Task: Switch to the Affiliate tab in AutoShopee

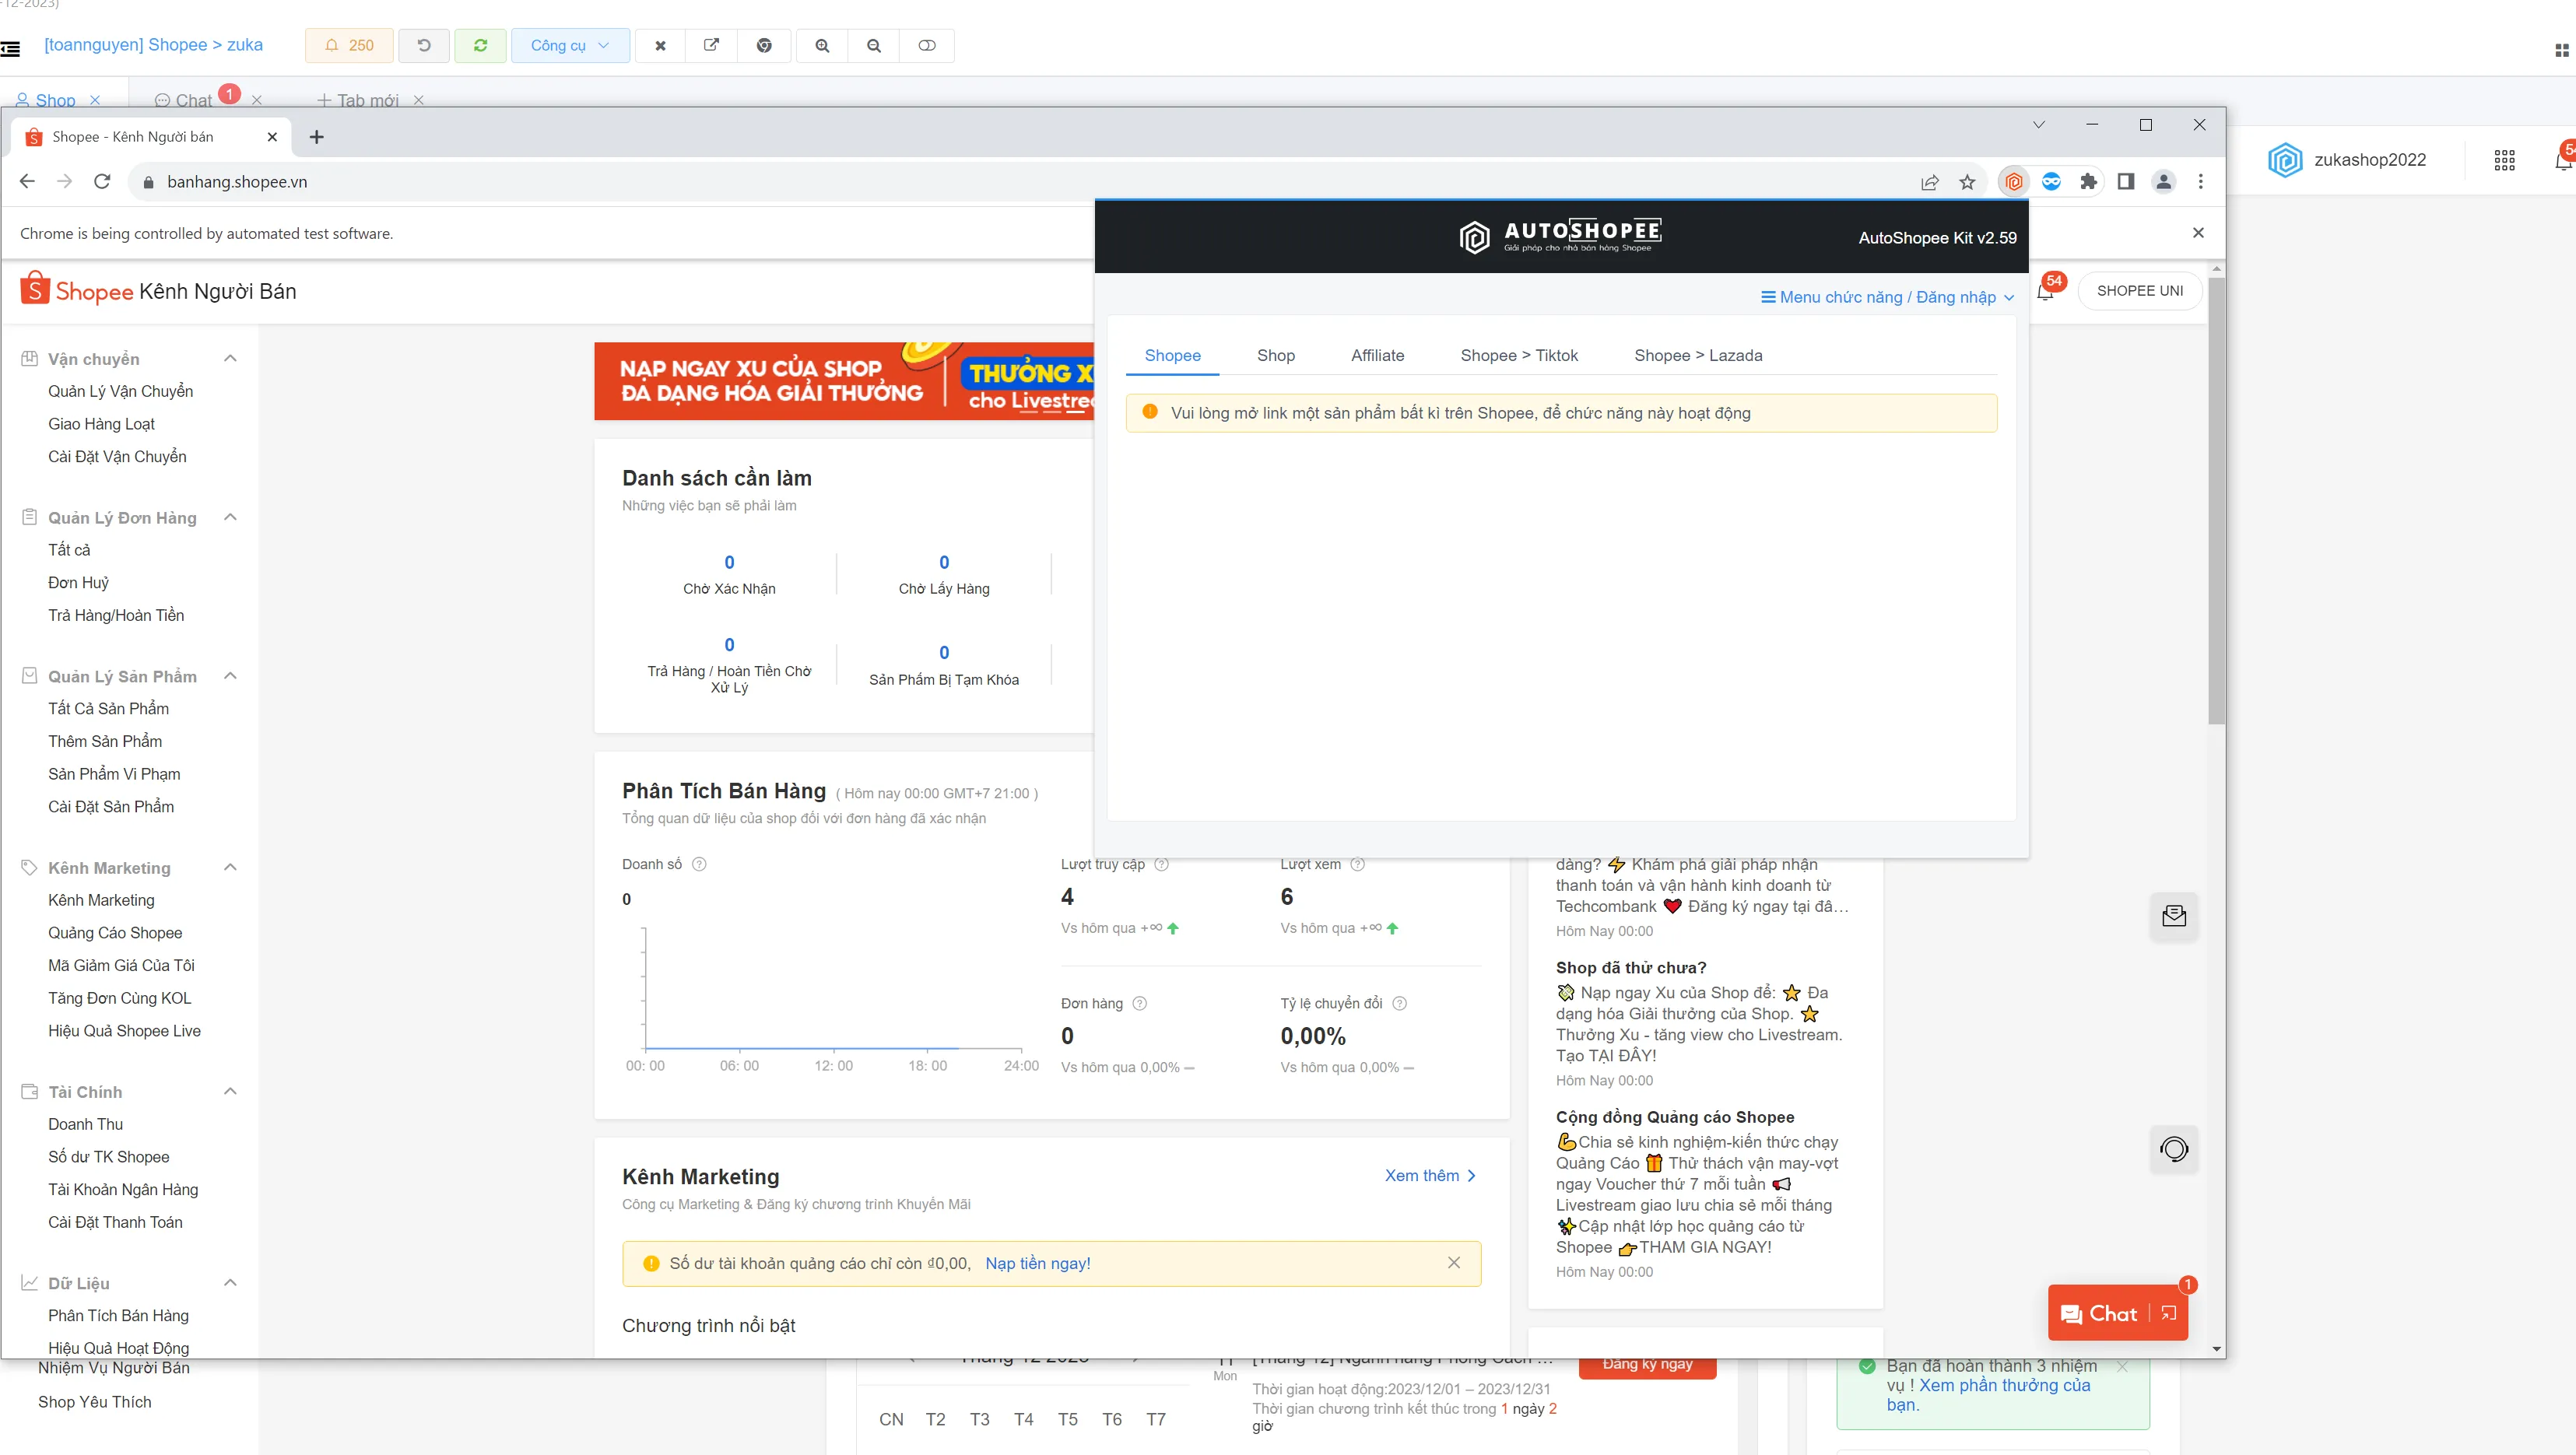Action: [1377, 355]
